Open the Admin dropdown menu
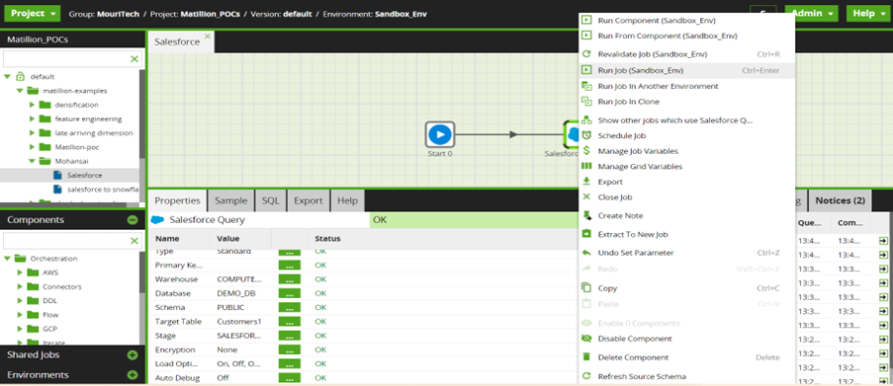893x386 pixels. point(812,13)
